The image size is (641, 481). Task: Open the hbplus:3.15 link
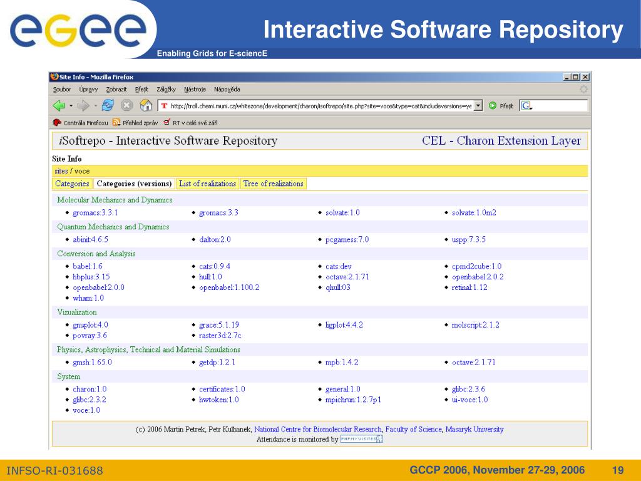(x=91, y=277)
